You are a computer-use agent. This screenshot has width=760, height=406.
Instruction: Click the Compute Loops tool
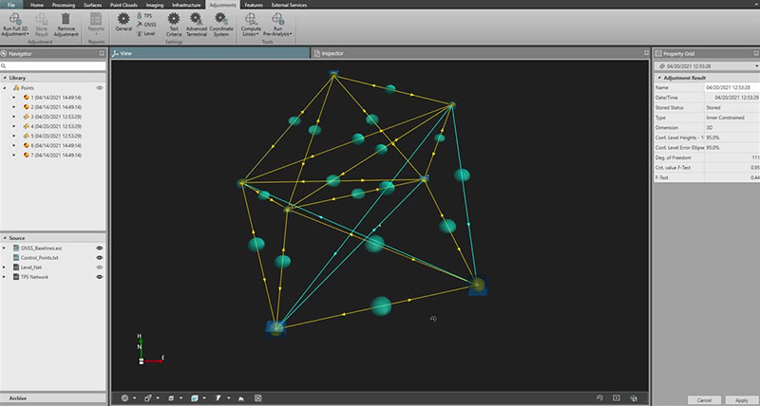(251, 18)
